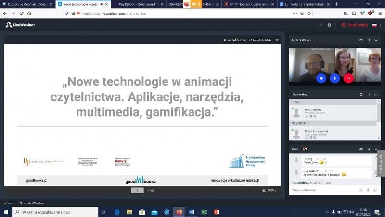Toggle the webcam with the blue camera button

[x=321, y=78]
